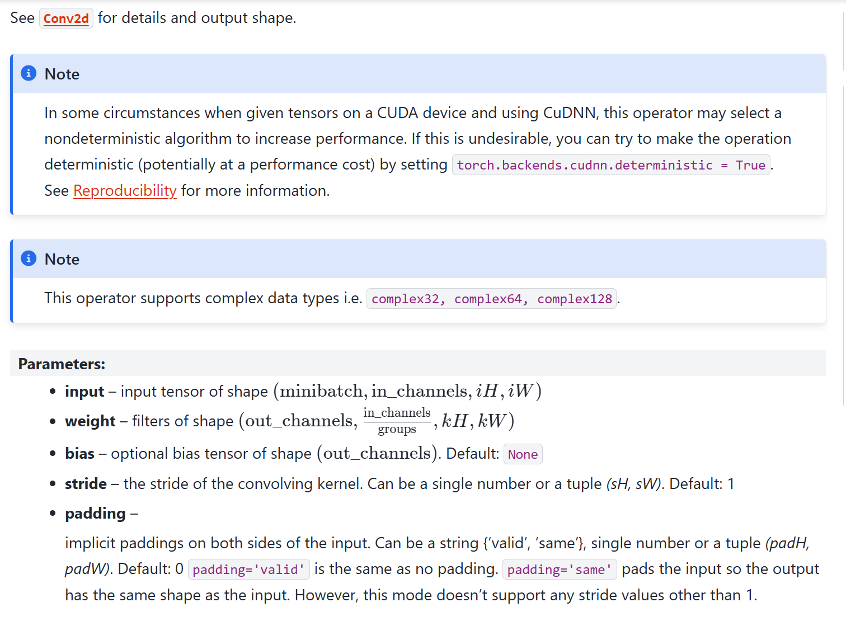Open the Conv2d documentation link
This screenshot has height=621, width=846.
[x=66, y=18]
